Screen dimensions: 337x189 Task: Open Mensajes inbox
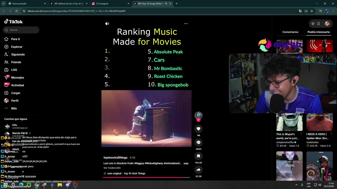[17, 77]
